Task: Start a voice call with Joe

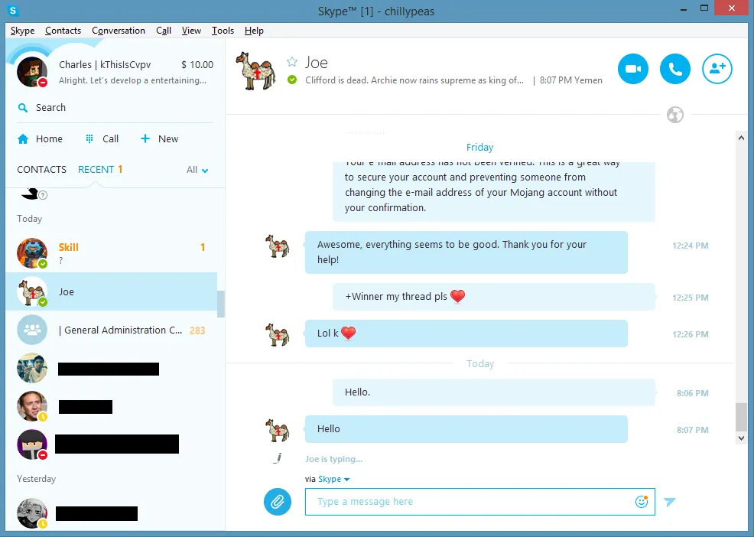Action: 674,69
